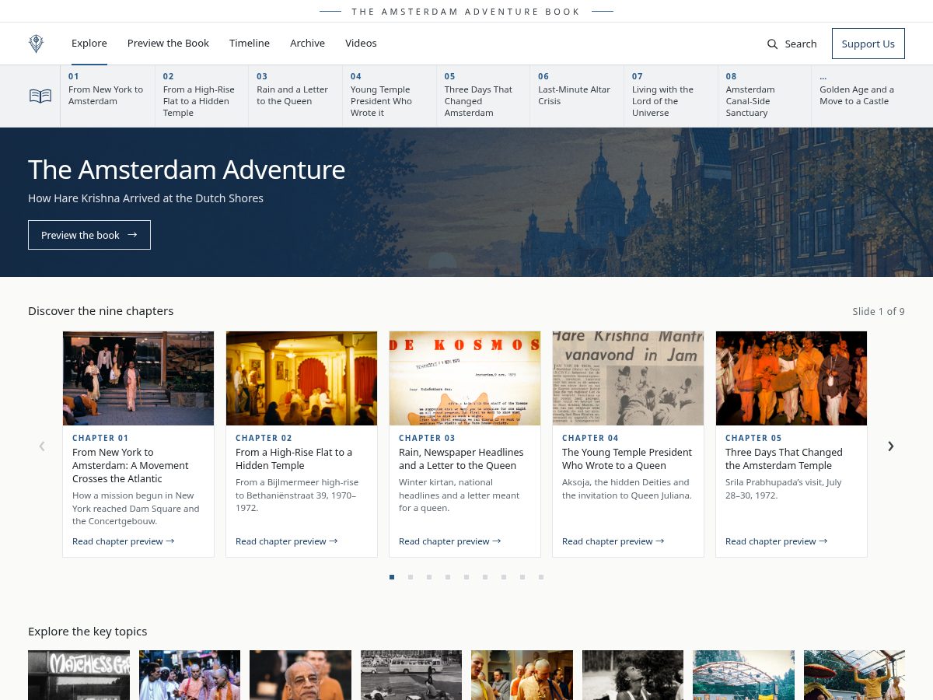Select chapter 01 From New York to Amsterdam tab
Image resolution: width=933 pixels, height=700 pixels.
pos(107,96)
